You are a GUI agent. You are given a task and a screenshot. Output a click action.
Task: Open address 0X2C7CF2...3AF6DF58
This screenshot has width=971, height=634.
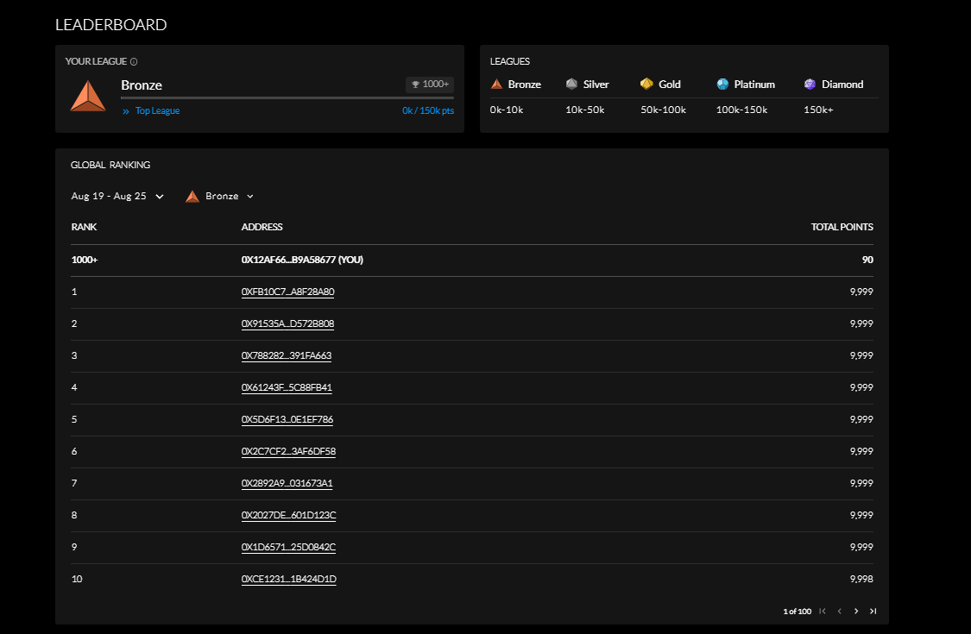288,451
